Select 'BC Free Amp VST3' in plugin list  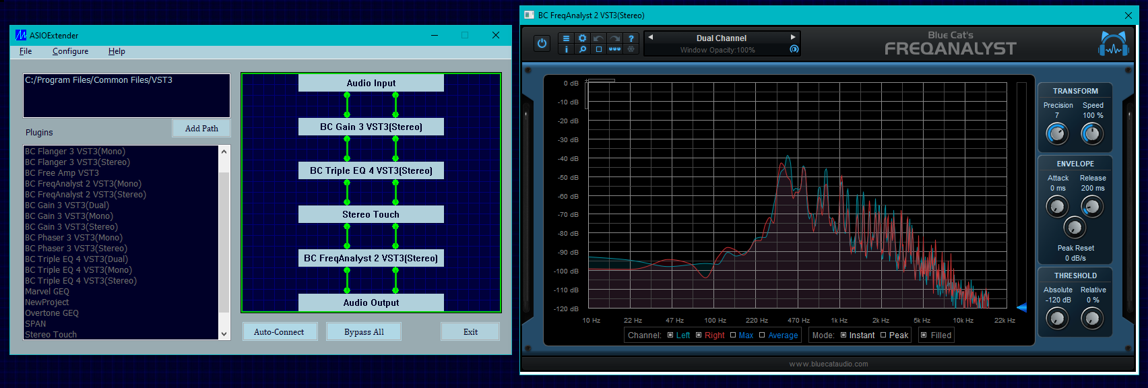click(62, 173)
